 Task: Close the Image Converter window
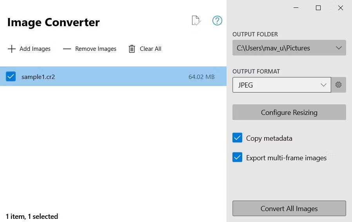click(x=341, y=8)
